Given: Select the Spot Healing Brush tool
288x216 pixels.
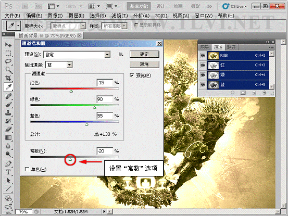Looking at the screenshot, I should click(8, 96).
